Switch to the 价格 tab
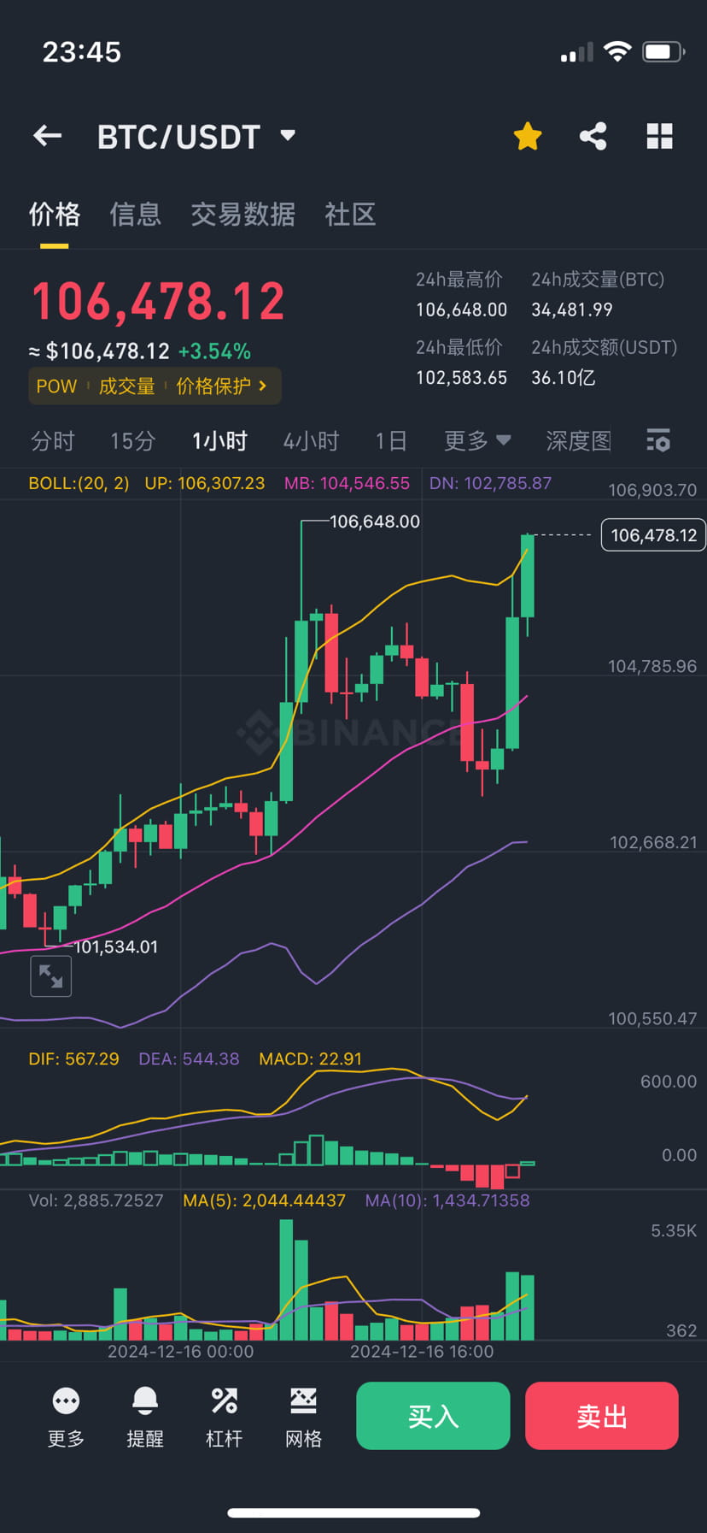Screen dimensions: 707x1533 (55, 214)
